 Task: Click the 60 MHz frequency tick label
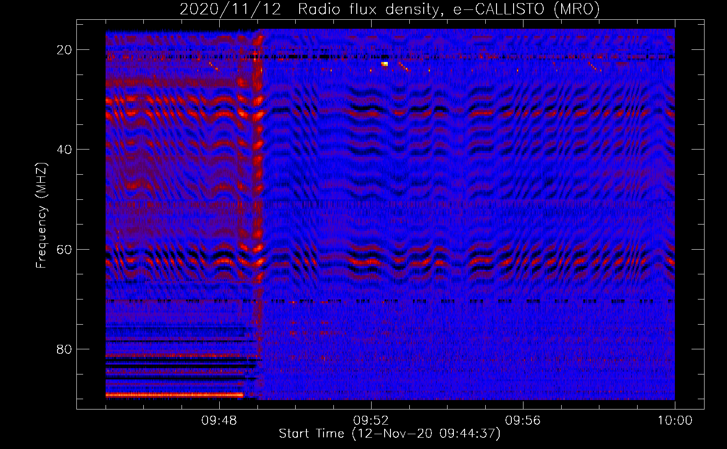(65, 250)
